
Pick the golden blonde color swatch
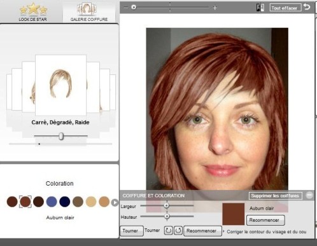pyautogui.click(x=104, y=202)
